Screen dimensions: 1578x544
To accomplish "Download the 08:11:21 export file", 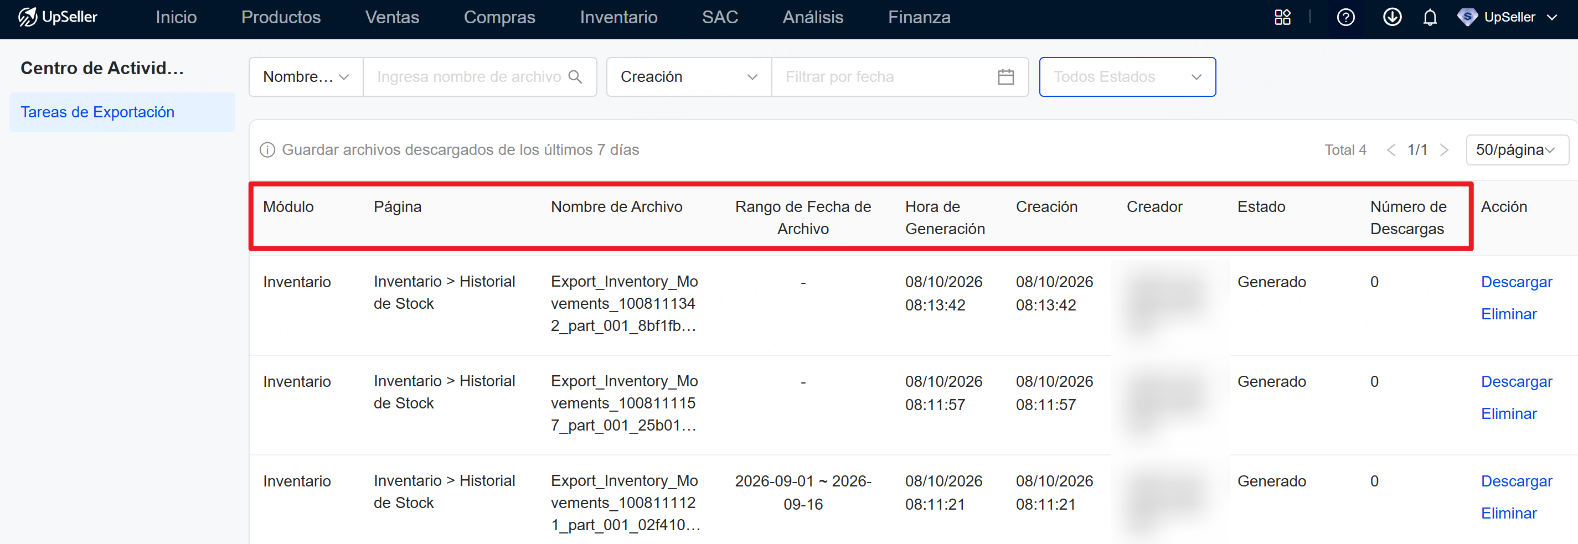I will [x=1516, y=481].
